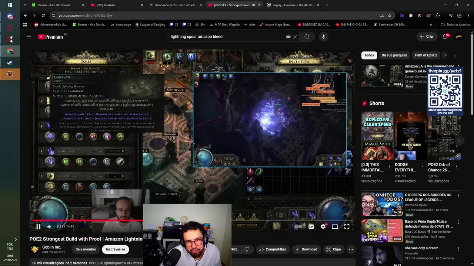Select the Path of Exile 2 chip

coord(426,55)
